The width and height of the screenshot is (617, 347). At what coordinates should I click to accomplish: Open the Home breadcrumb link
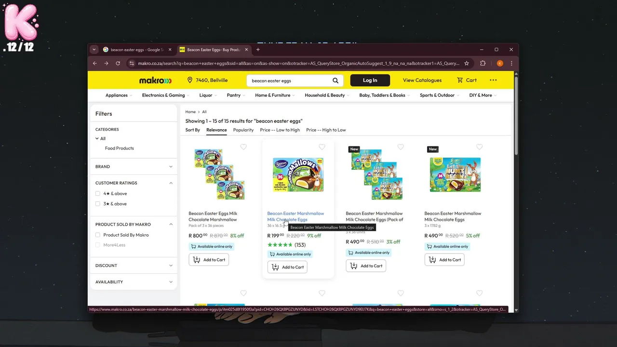click(x=190, y=112)
